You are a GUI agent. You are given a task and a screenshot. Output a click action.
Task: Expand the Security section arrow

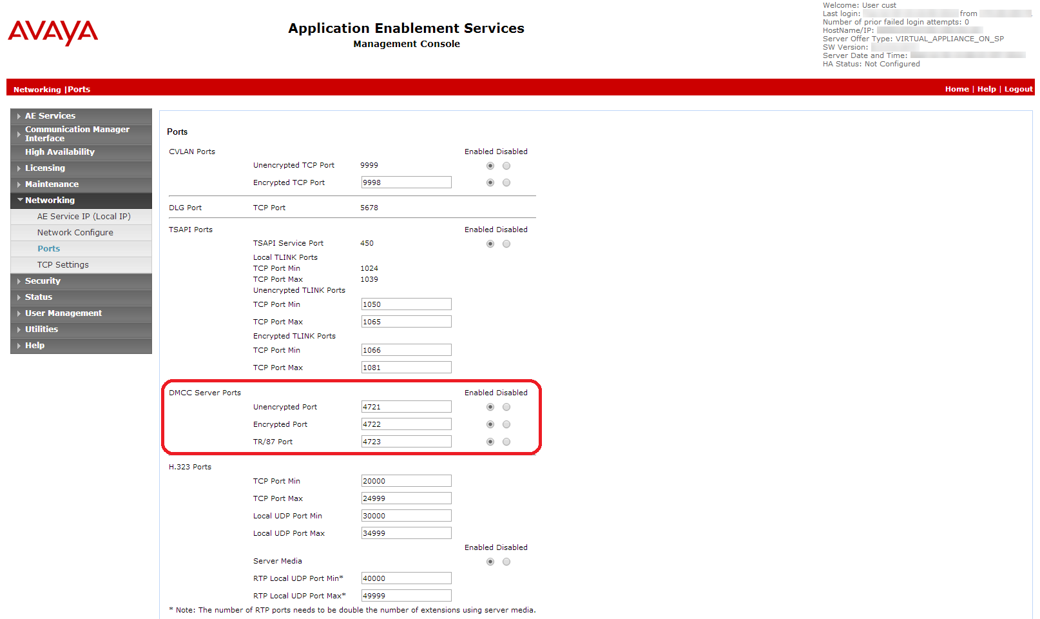coord(19,281)
